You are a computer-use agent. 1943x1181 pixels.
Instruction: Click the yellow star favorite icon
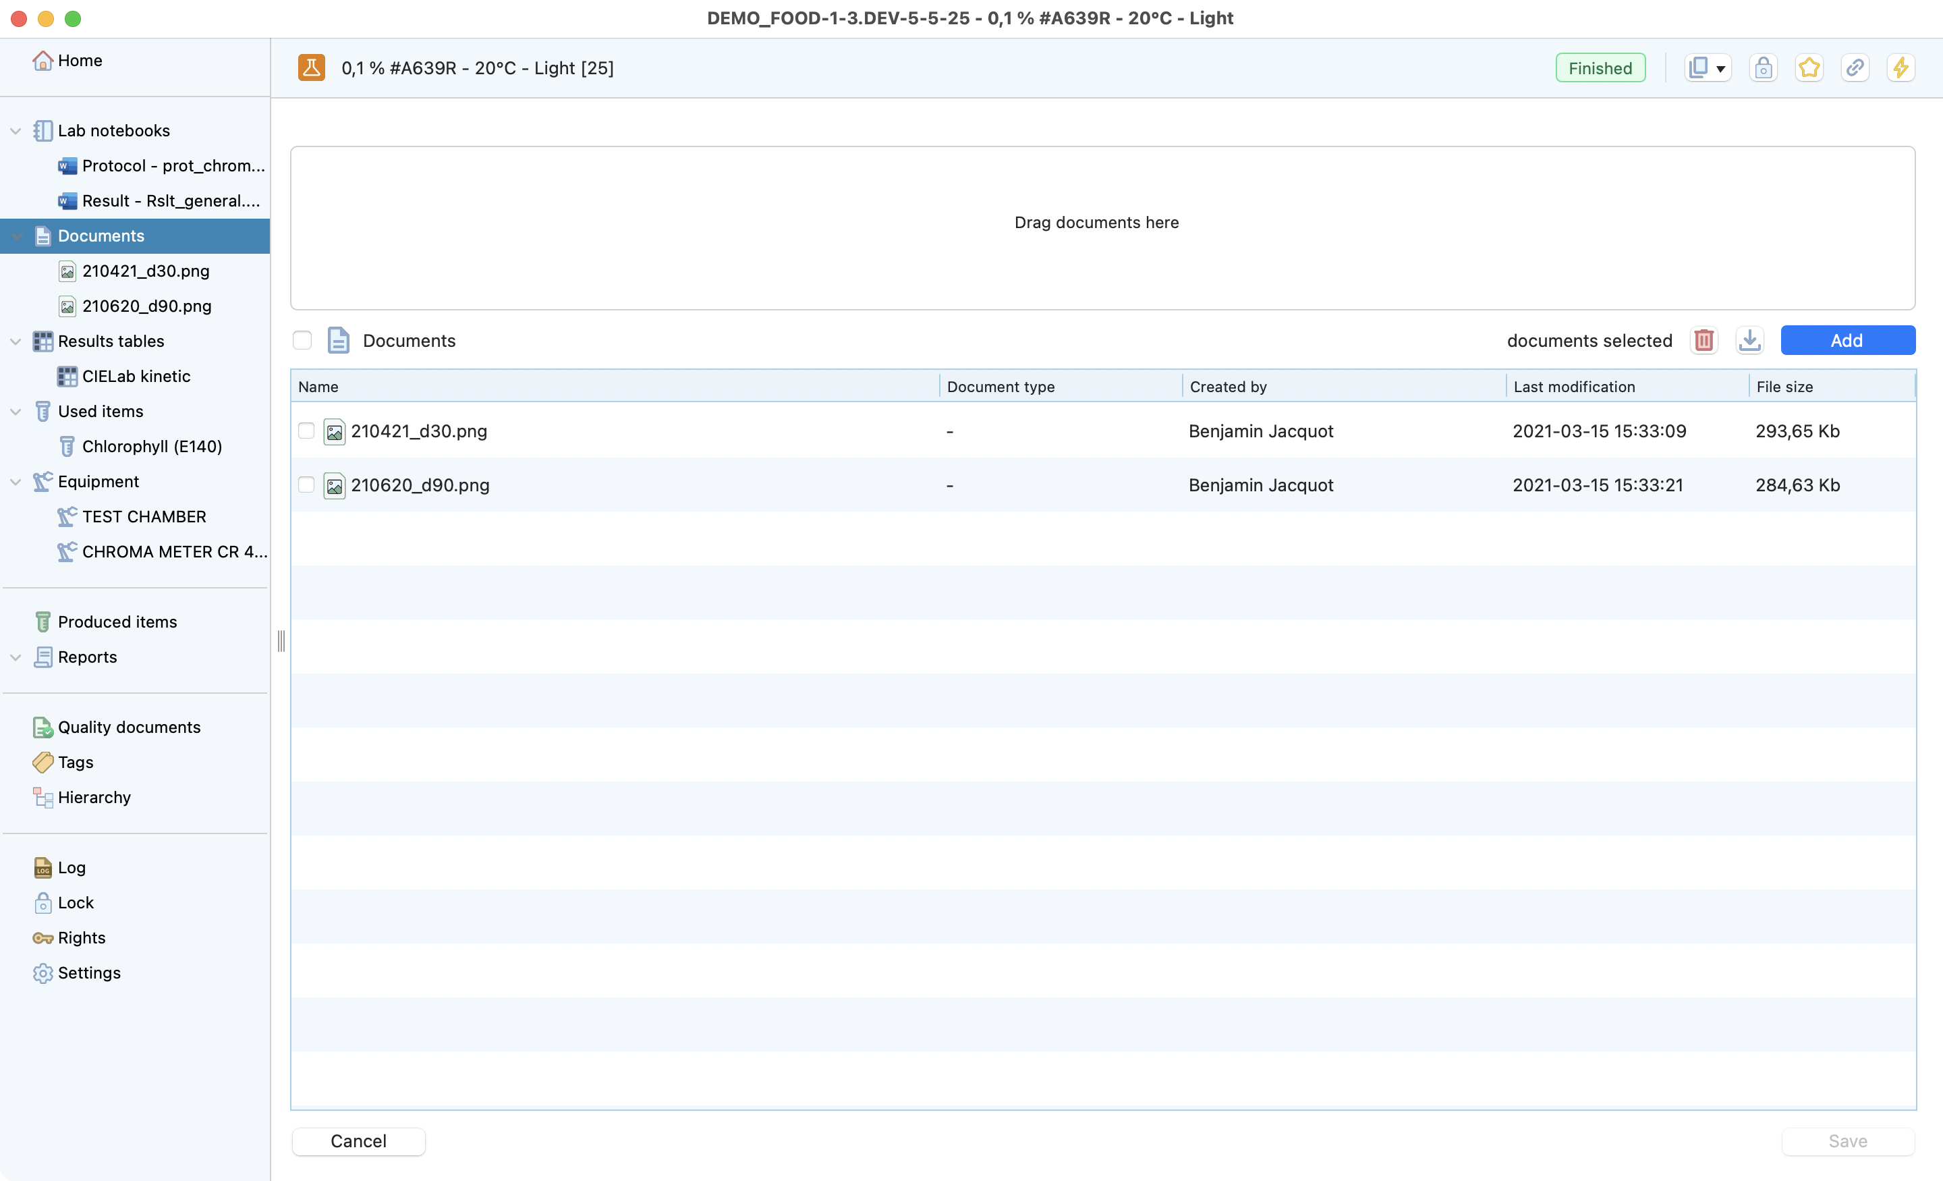click(1809, 68)
